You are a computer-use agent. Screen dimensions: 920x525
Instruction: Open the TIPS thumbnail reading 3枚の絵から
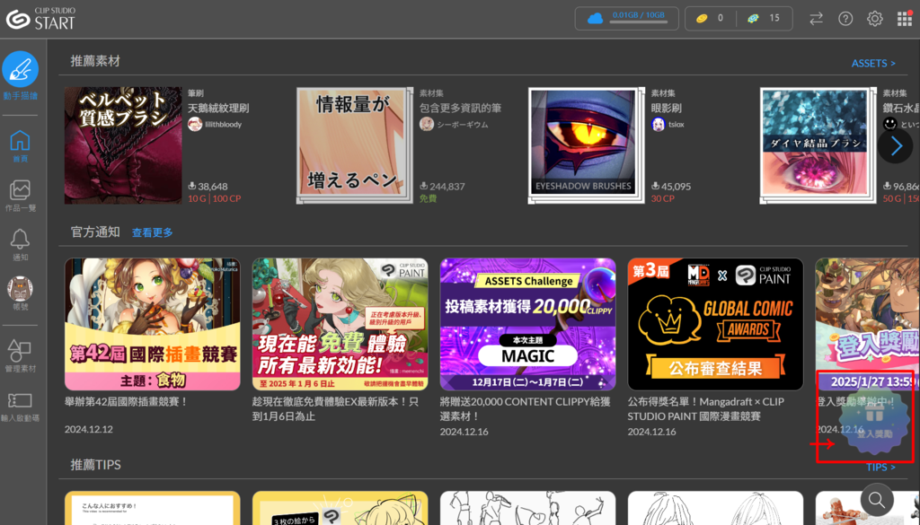coord(341,508)
